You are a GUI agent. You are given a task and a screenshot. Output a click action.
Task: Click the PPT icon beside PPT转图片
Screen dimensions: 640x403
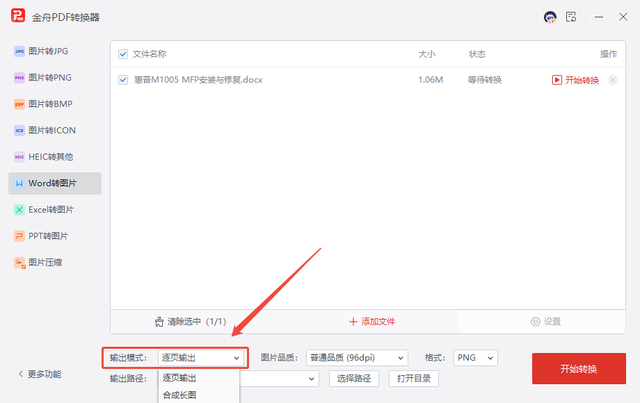19,236
